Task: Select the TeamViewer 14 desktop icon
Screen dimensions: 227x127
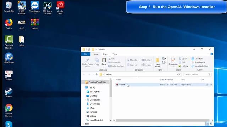Action: (35, 8)
